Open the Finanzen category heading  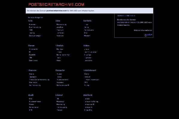point(32,71)
